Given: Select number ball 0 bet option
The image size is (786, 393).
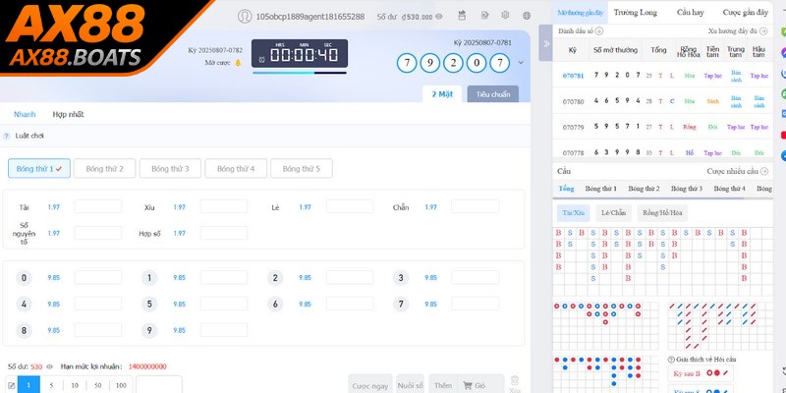Looking at the screenshot, I should pyautogui.click(x=24, y=278).
